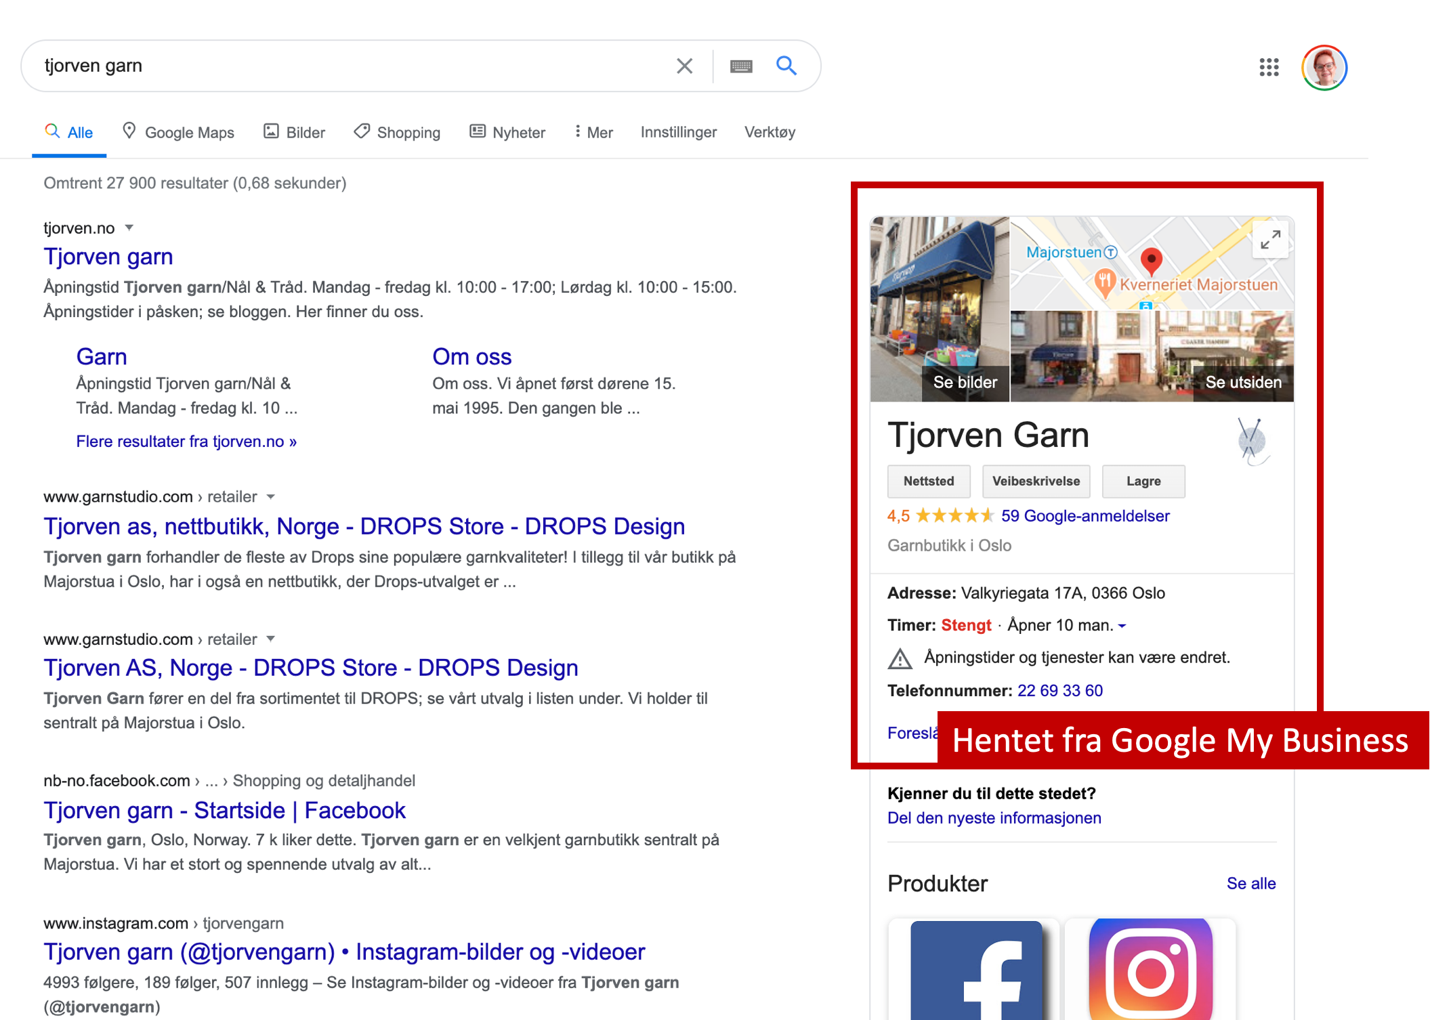Image resolution: width=1451 pixels, height=1020 pixels.
Task: Click the Tjorven Garn yarn logo icon
Action: [x=1252, y=440]
